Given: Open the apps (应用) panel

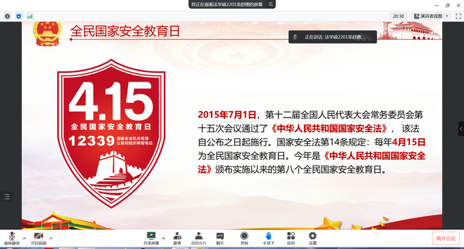Looking at the screenshot, I should pyautogui.click(x=291, y=237).
